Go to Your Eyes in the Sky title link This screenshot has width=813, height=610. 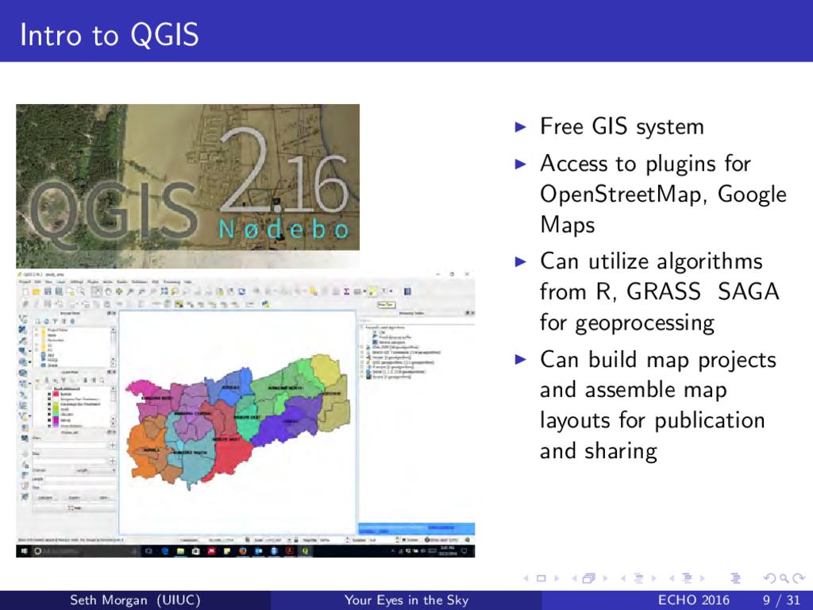pos(406,600)
